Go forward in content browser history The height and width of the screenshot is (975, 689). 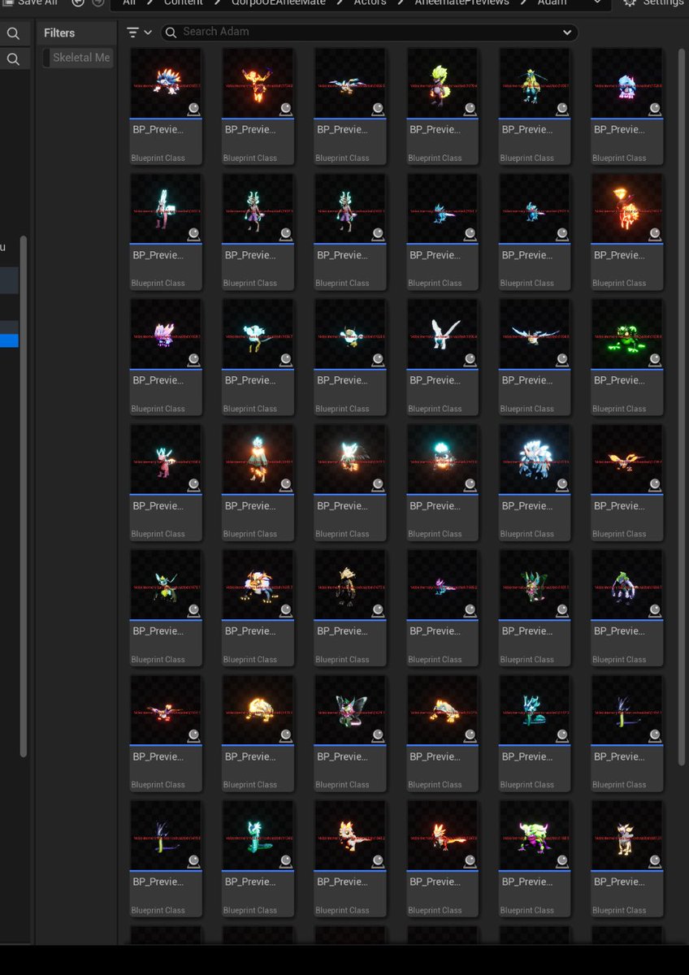(97, 3)
